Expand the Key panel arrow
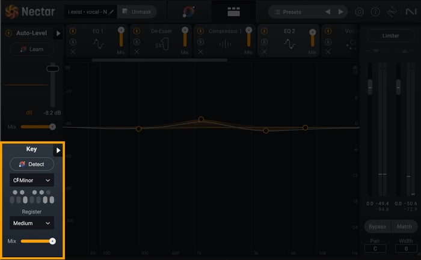This screenshot has height=260, width=421. (x=58, y=150)
